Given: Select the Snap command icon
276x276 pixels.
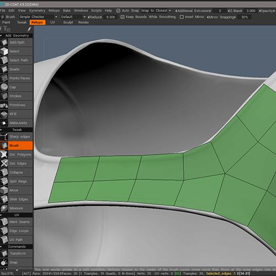Looking at the screenshot, I should click(4, 262).
